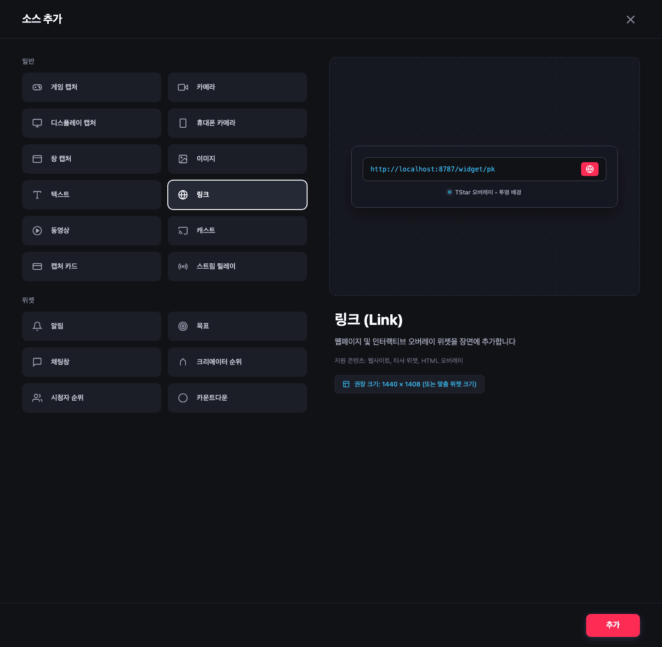662x647 pixels.
Task: Choose the T icon for 텍스트
Action: pos(37,195)
